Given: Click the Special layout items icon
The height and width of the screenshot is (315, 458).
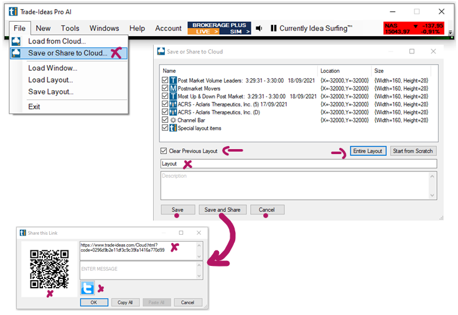Looking at the screenshot, I should [174, 128].
